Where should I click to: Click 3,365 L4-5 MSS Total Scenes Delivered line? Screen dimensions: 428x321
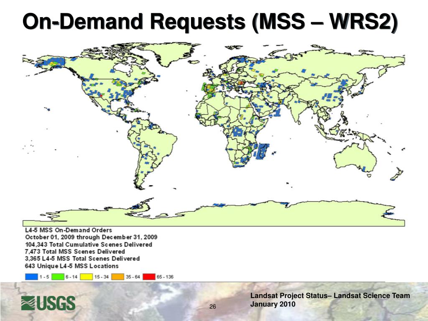[82, 258]
